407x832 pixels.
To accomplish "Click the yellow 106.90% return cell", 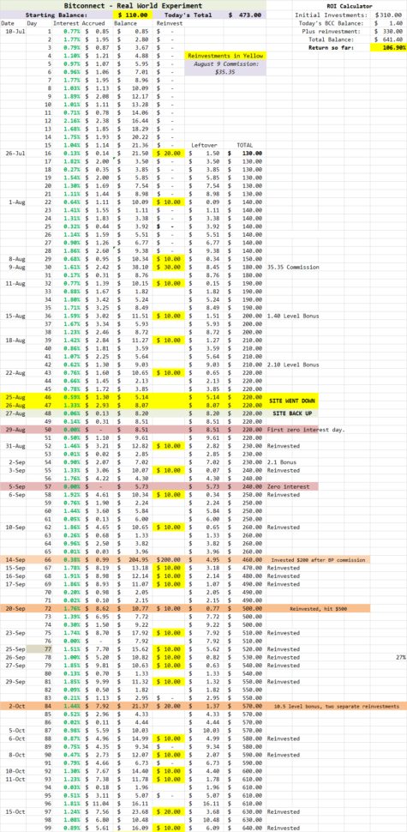I will [389, 47].
